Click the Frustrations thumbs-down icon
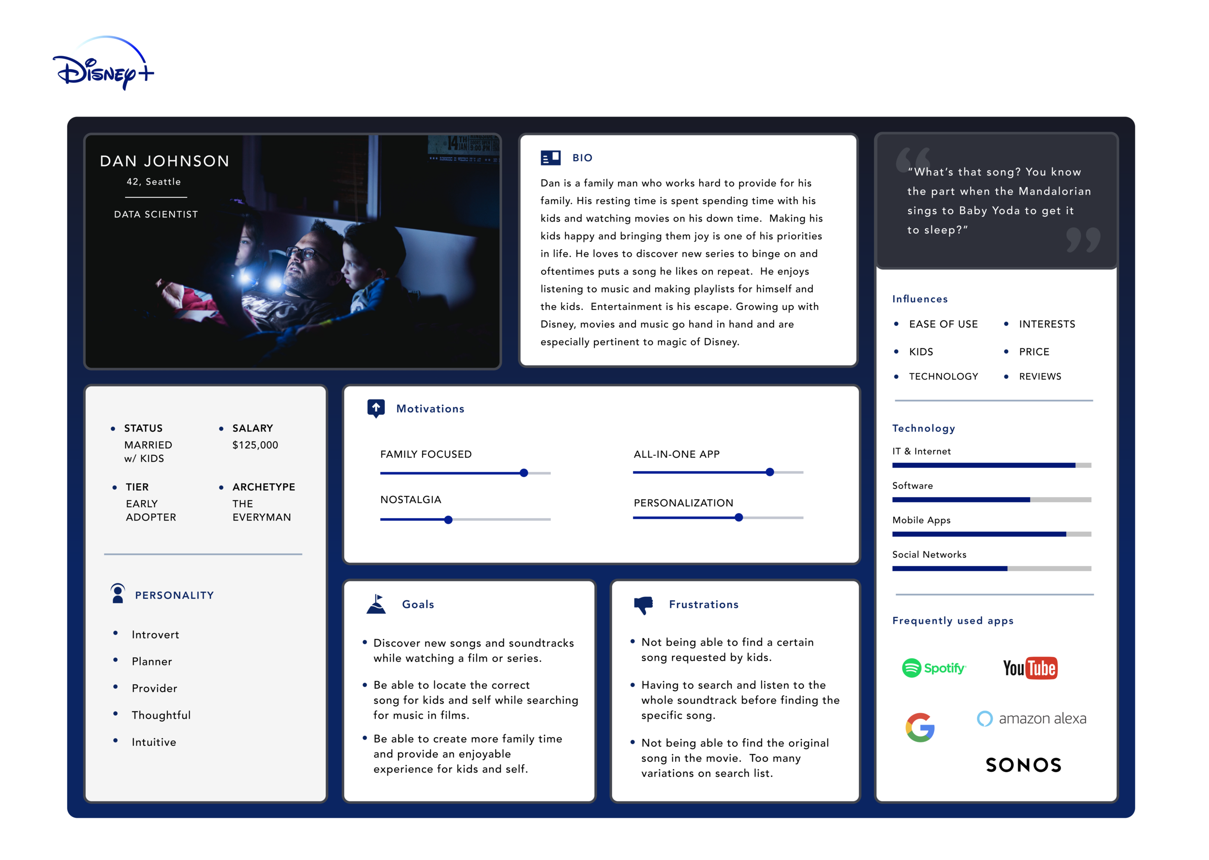Viewport: 1209px width, 860px height. tap(643, 604)
